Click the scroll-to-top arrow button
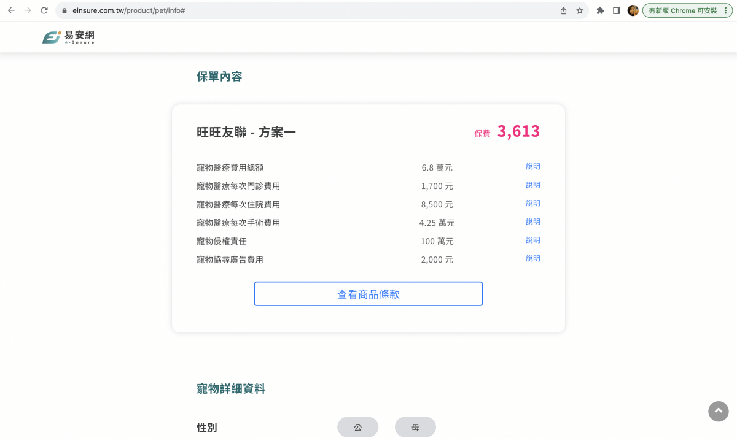737x438 pixels. (x=718, y=411)
